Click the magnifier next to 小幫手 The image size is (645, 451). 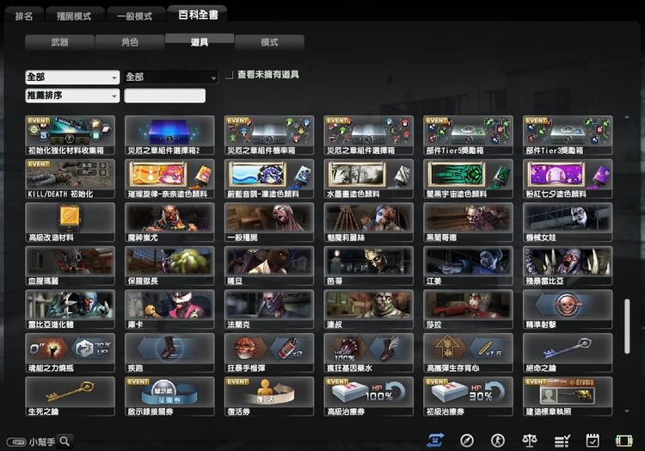click(64, 441)
